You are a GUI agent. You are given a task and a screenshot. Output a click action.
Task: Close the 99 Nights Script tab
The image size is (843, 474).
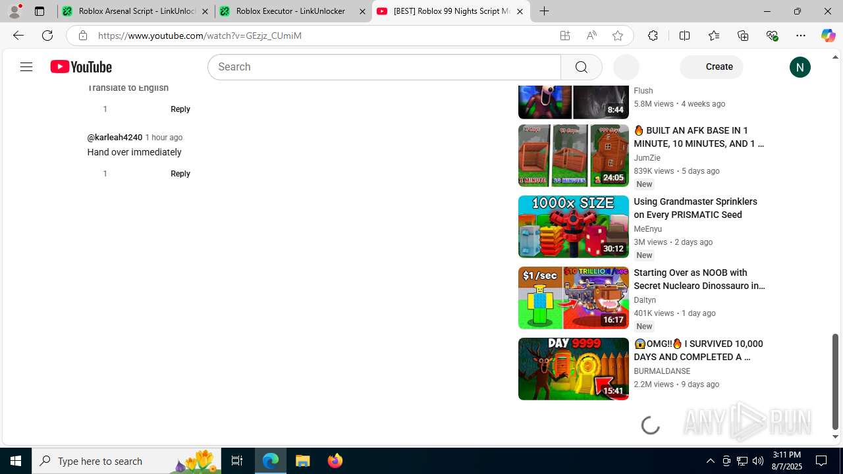click(x=520, y=11)
